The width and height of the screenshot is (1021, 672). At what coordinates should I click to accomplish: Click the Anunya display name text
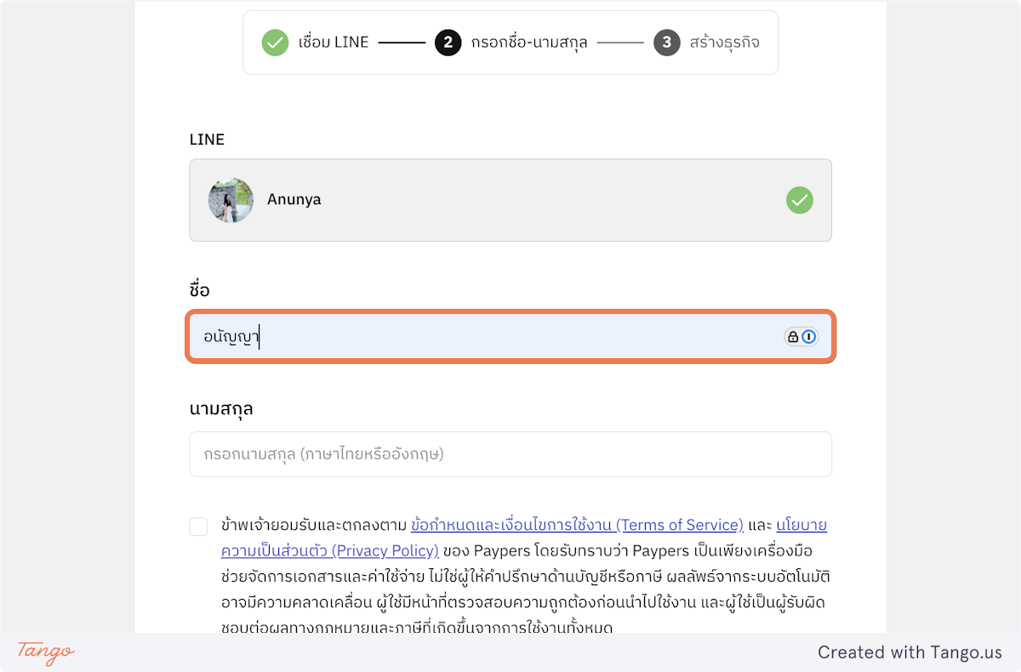coord(294,199)
